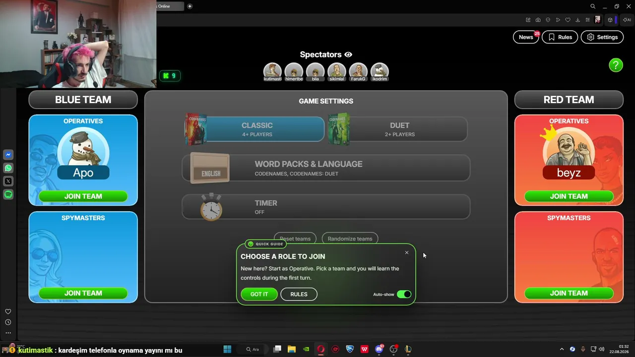Join Blue Team as a spymaster
This screenshot has height=357, width=635.
click(83, 293)
